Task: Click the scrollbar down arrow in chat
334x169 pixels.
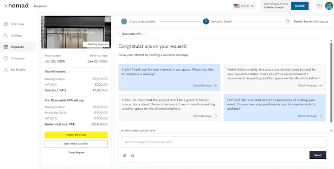Action: pos(331,131)
